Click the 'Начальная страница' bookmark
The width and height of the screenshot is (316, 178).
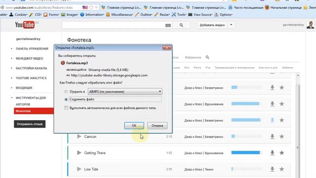pos(283,7)
